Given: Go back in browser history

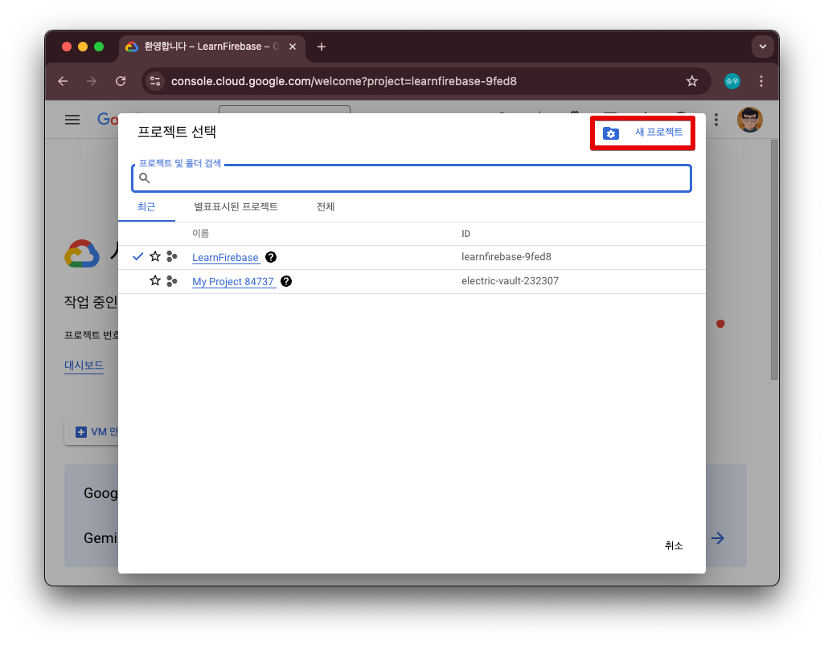Looking at the screenshot, I should (63, 81).
